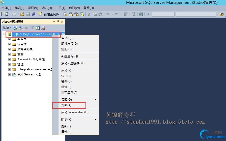Click the Open File folder icon
The width and height of the screenshot is (226, 141).
22,14
